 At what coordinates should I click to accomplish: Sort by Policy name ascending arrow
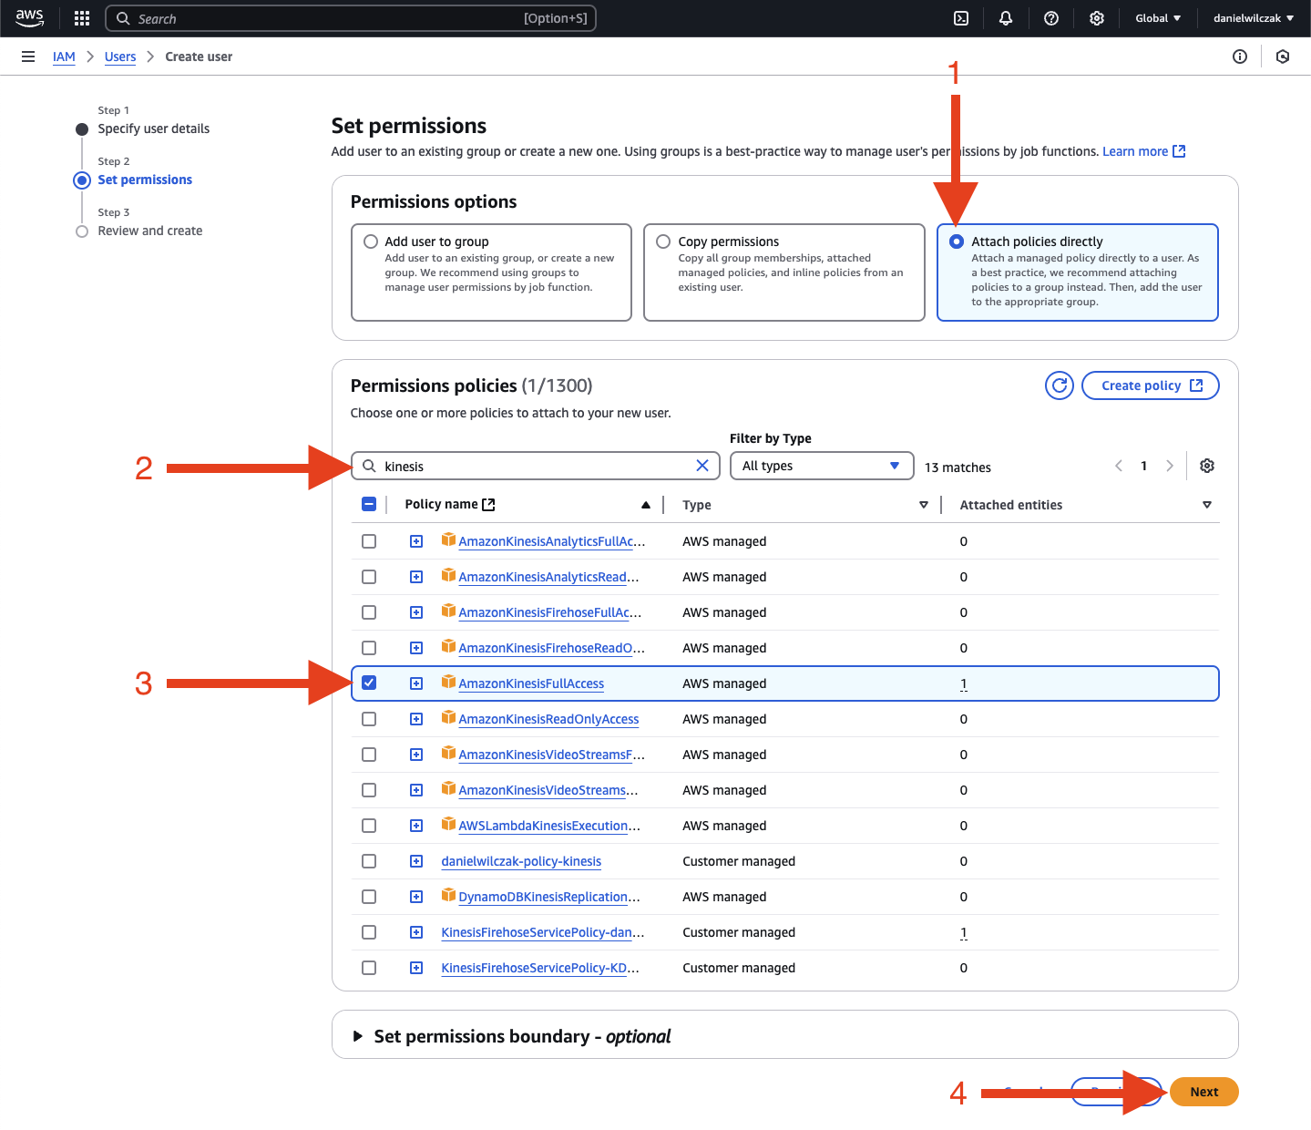click(646, 505)
